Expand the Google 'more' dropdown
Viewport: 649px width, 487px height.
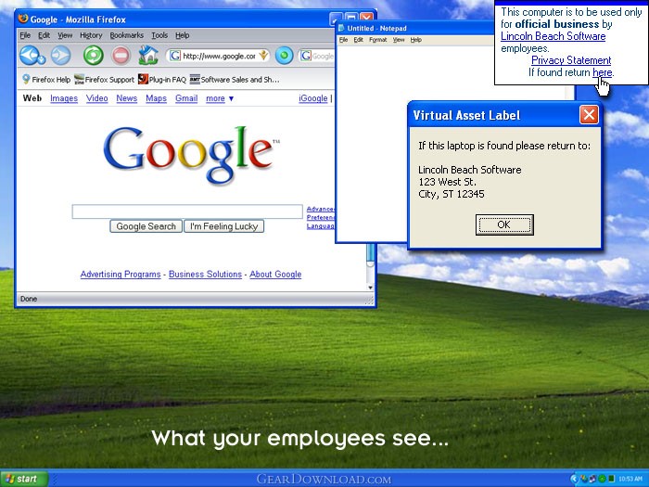pos(220,98)
